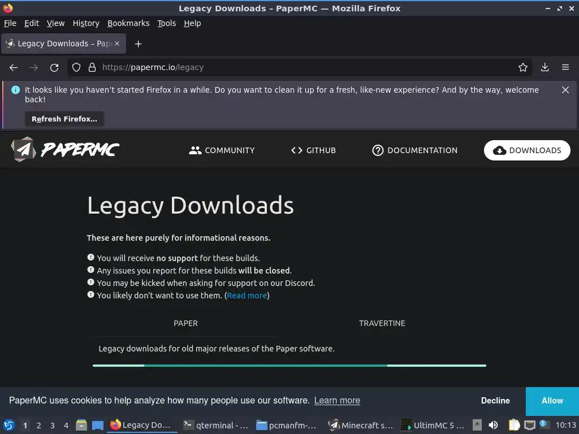Open the Edit menu
579x434 pixels.
click(32, 23)
